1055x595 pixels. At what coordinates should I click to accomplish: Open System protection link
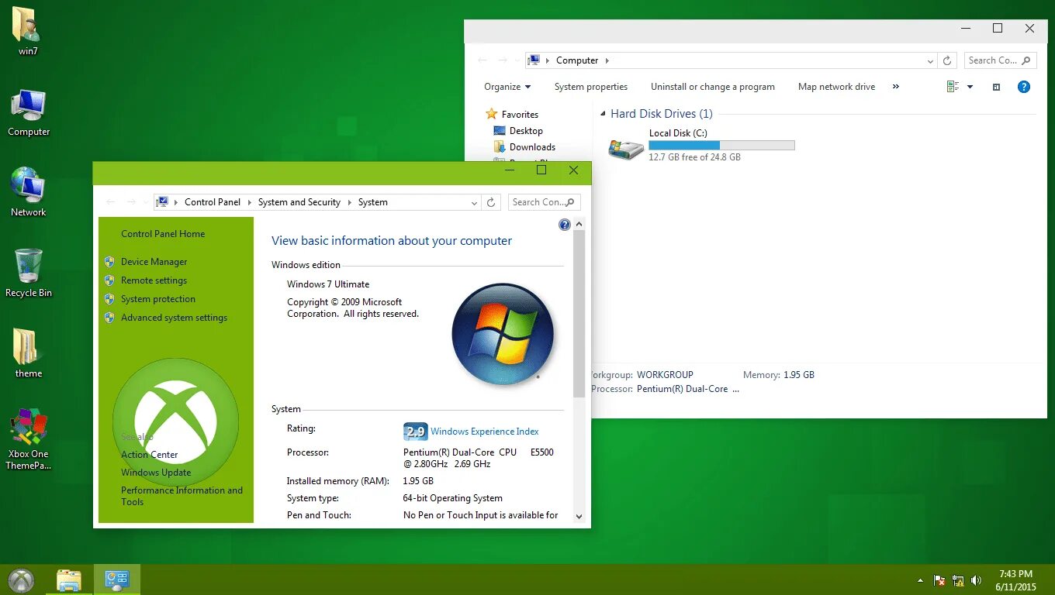click(x=158, y=299)
